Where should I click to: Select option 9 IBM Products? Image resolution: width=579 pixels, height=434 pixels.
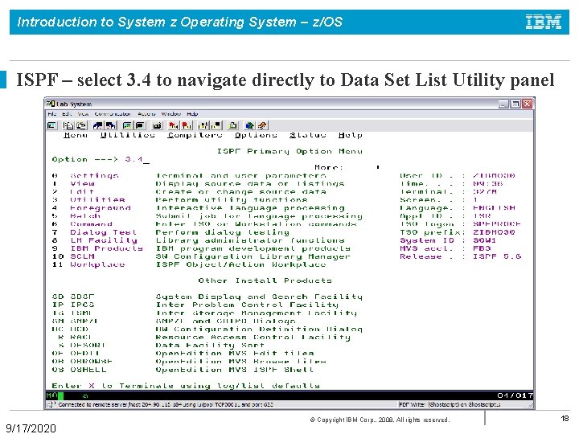point(106,248)
